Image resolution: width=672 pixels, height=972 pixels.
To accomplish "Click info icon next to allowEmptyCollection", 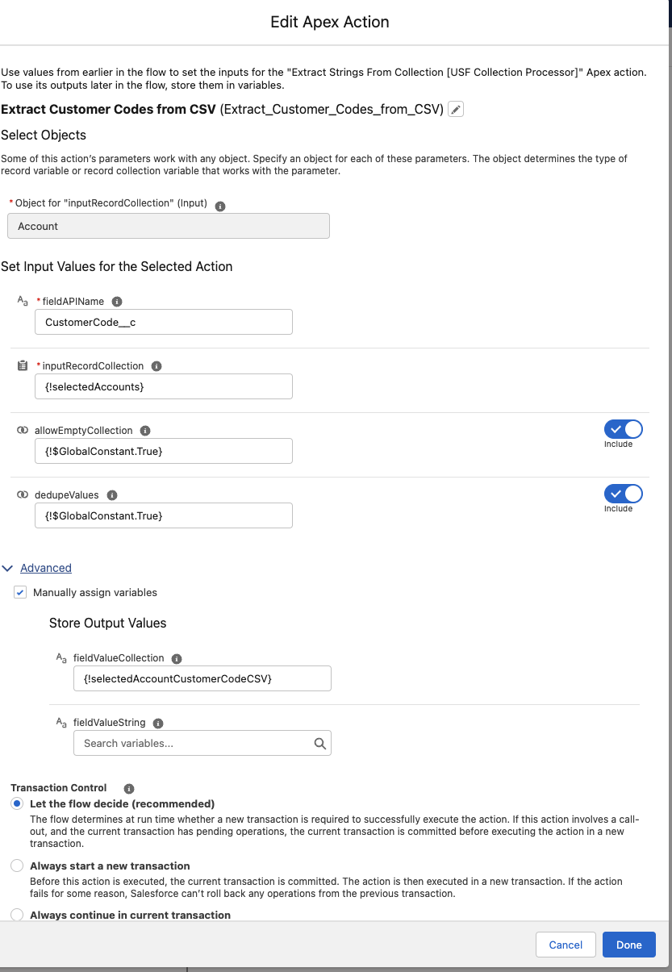I will point(145,431).
